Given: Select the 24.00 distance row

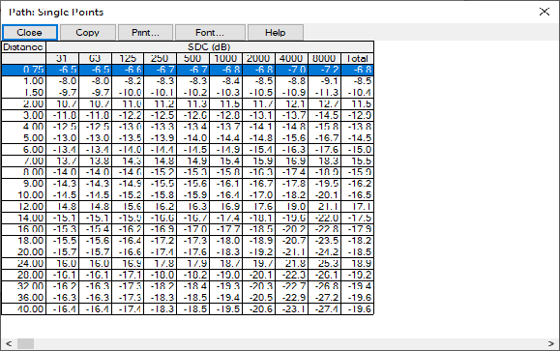Looking at the screenshot, I should coord(188,264).
